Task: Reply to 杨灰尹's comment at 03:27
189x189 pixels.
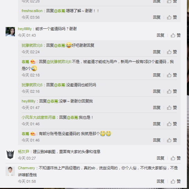Action: (x=161, y=158)
